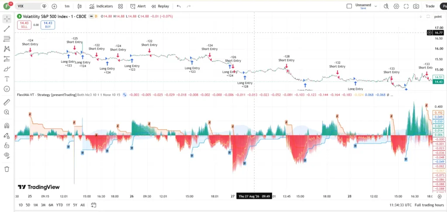The height and width of the screenshot is (212, 447).
Task: Open the 1m timeframe dropdown
Action: [67, 6]
